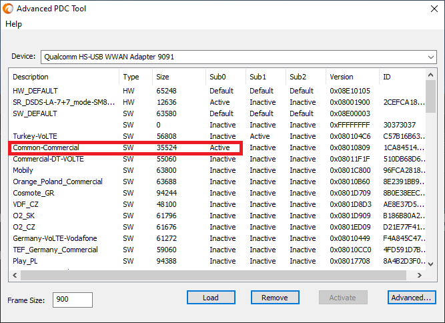This screenshot has width=445, height=323.
Task: Click version 0x08E10105 in HW_DEFAULT row
Action: [x=350, y=91]
